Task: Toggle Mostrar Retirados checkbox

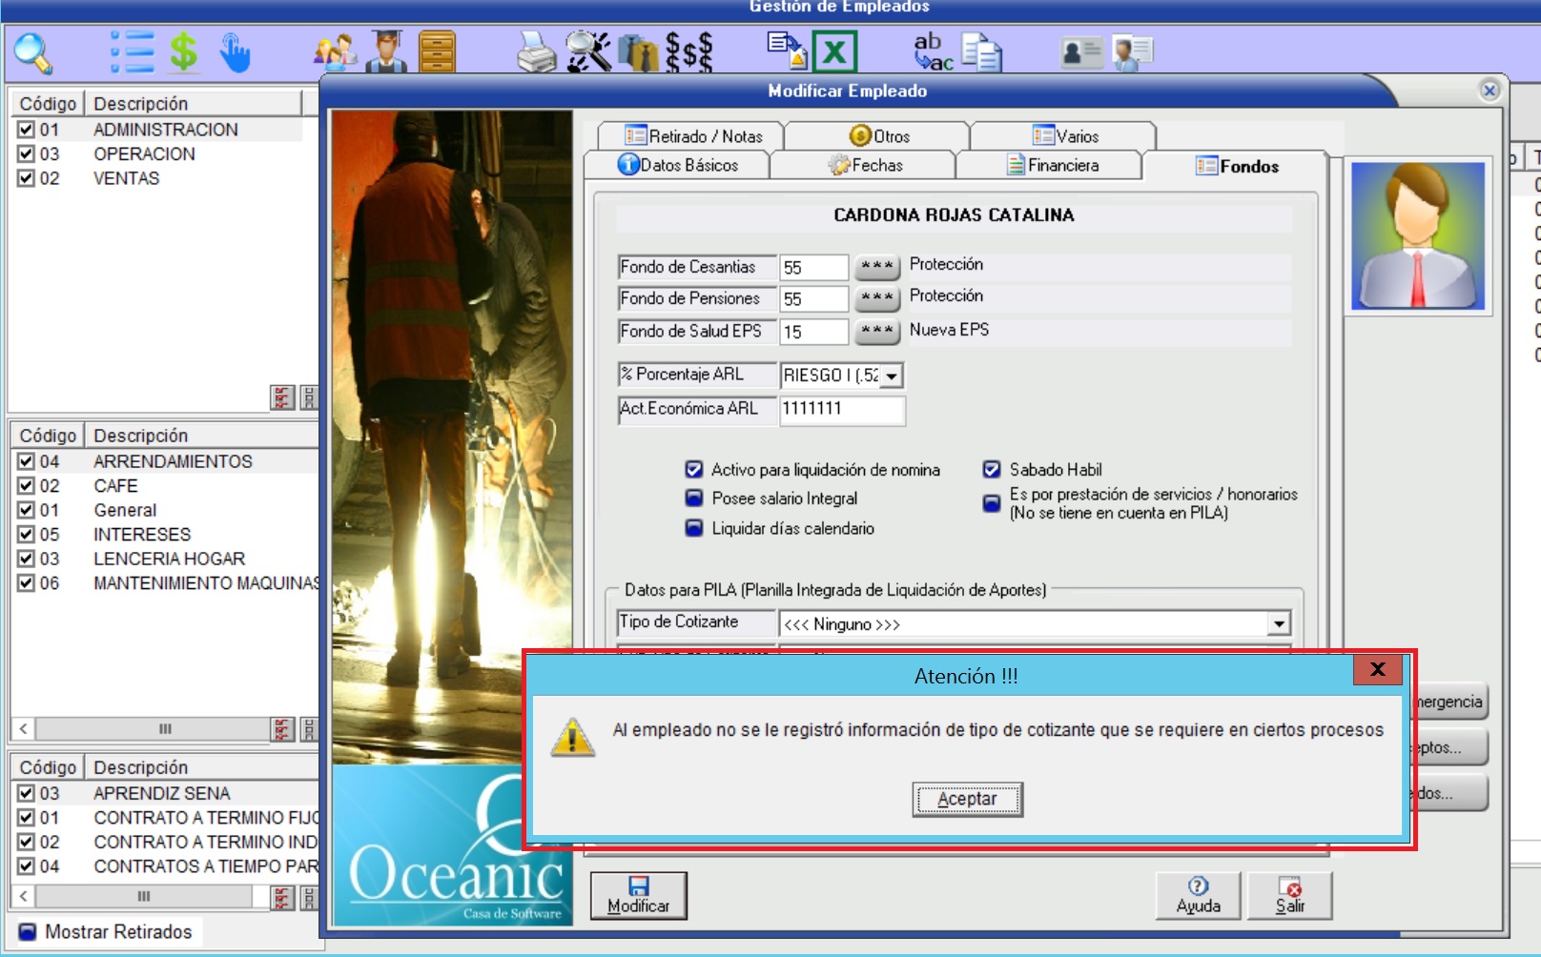Action: 28,932
